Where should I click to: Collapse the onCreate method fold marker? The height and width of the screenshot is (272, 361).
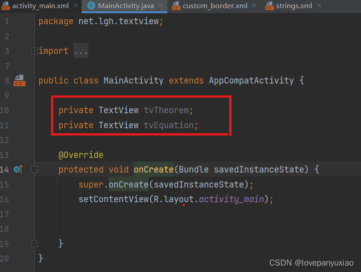34,170
